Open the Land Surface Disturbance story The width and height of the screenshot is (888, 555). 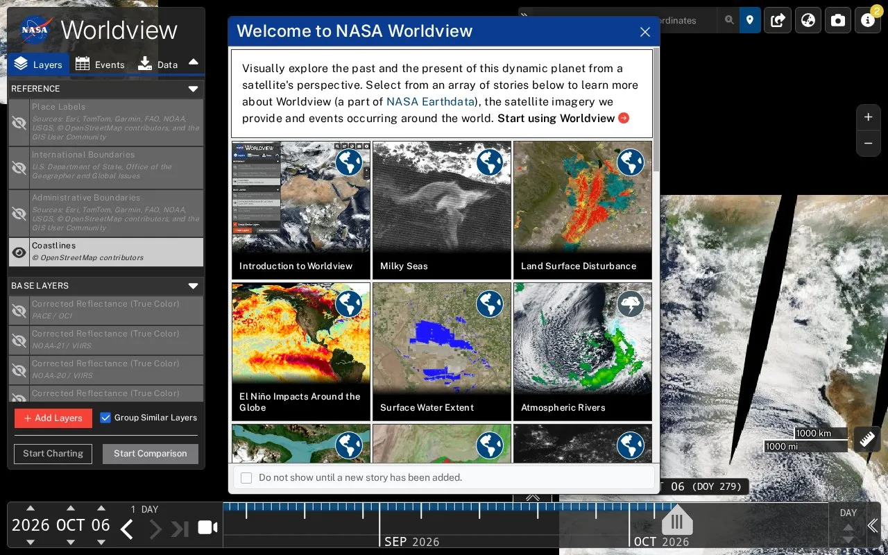[x=583, y=210]
